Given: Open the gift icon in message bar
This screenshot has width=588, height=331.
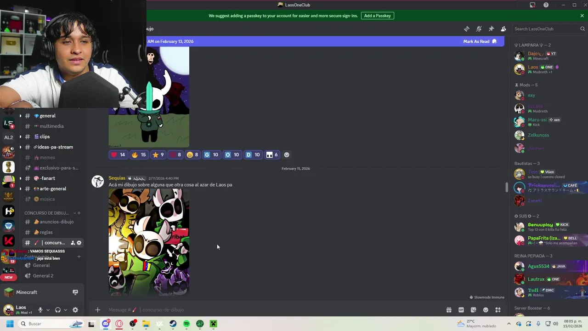Looking at the screenshot, I should 449,310.
